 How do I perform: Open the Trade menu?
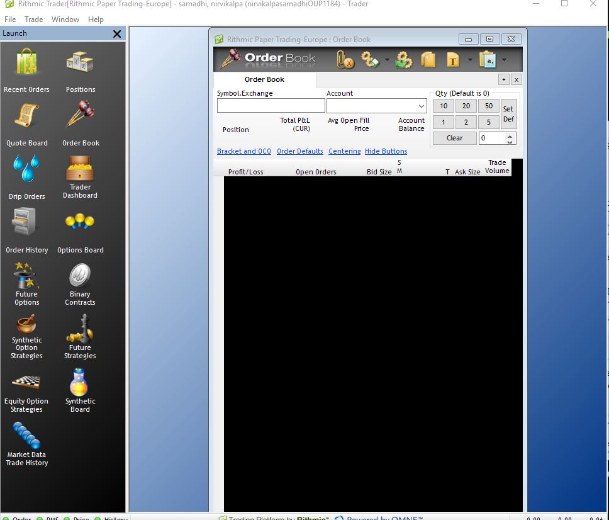click(x=34, y=20)
